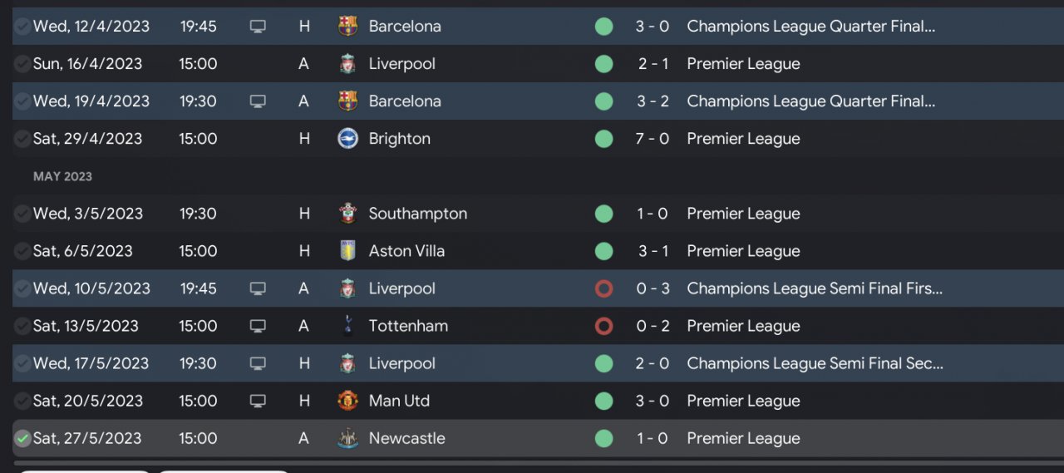The height and width of the screenshot is (473, 1064).
Task: Click the Tottenham club crest
Action: (347, 326)
